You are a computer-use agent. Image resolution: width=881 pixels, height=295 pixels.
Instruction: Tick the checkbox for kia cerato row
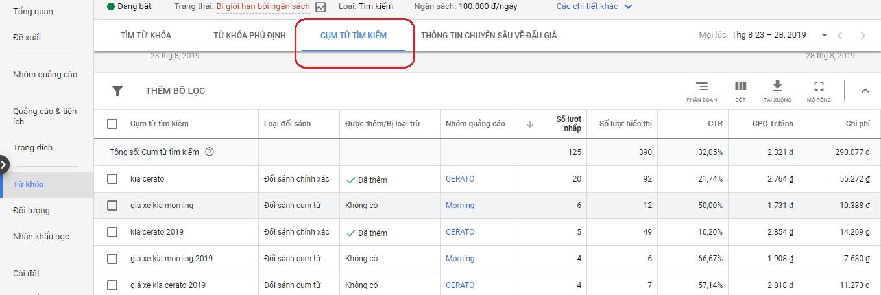[x=112, y=179]
